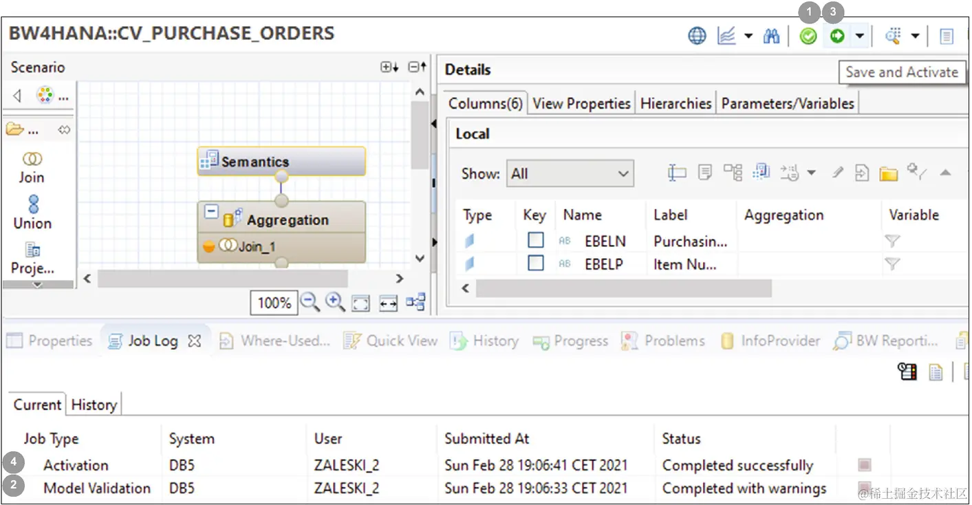The width and height of the screenshot is (972, 505).
Task: Click the green arrow Save and Activate icon
Action: [837, 36]
